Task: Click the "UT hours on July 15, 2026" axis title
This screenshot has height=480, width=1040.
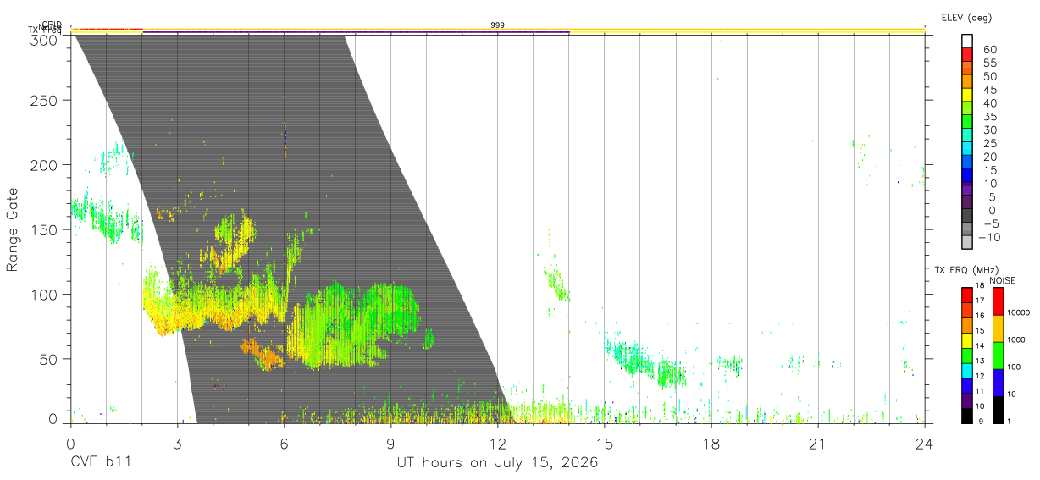Action: [497, 463]
